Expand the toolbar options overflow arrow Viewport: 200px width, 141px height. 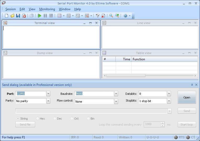tap(133, 17)
